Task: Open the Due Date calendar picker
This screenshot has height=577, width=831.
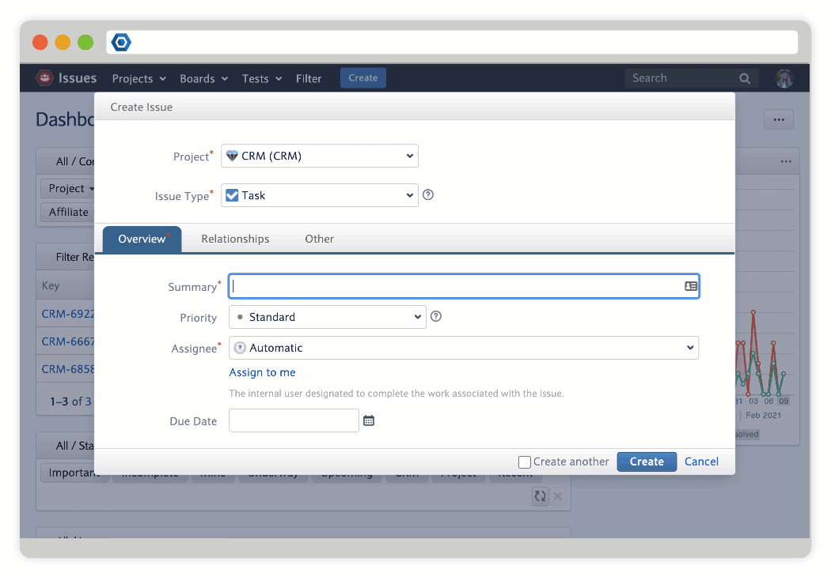Action: [369, 421]
